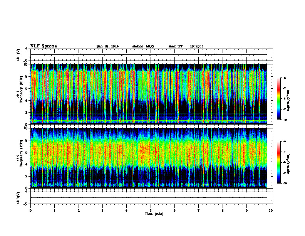Click the '1' tick label on time axis
The height and width of the screenshot is (236, 305).
pos(54,211)
